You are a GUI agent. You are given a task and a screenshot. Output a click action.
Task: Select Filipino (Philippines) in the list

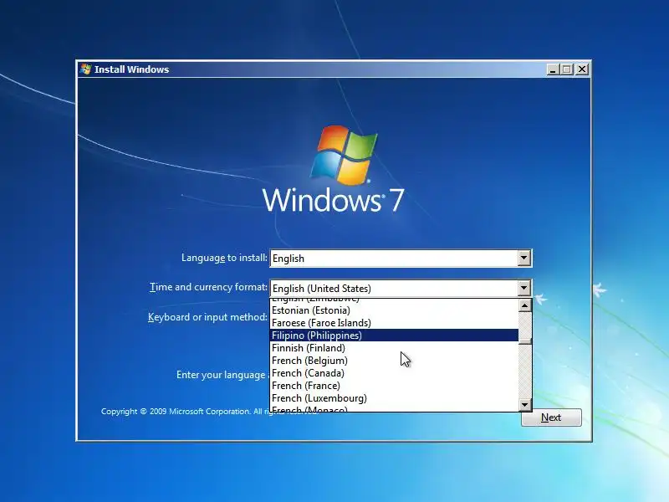pyautogui.click(x=394, y=336)
